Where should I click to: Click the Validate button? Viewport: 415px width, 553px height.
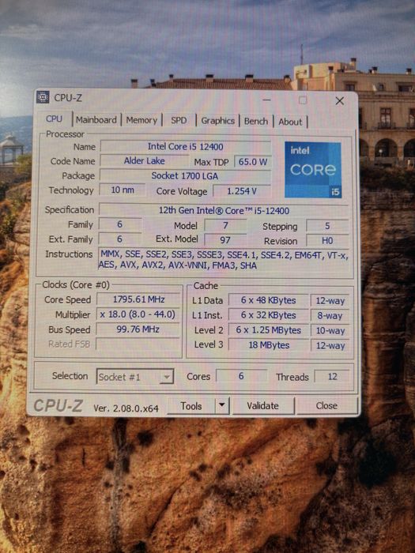(x=263, y=406)
